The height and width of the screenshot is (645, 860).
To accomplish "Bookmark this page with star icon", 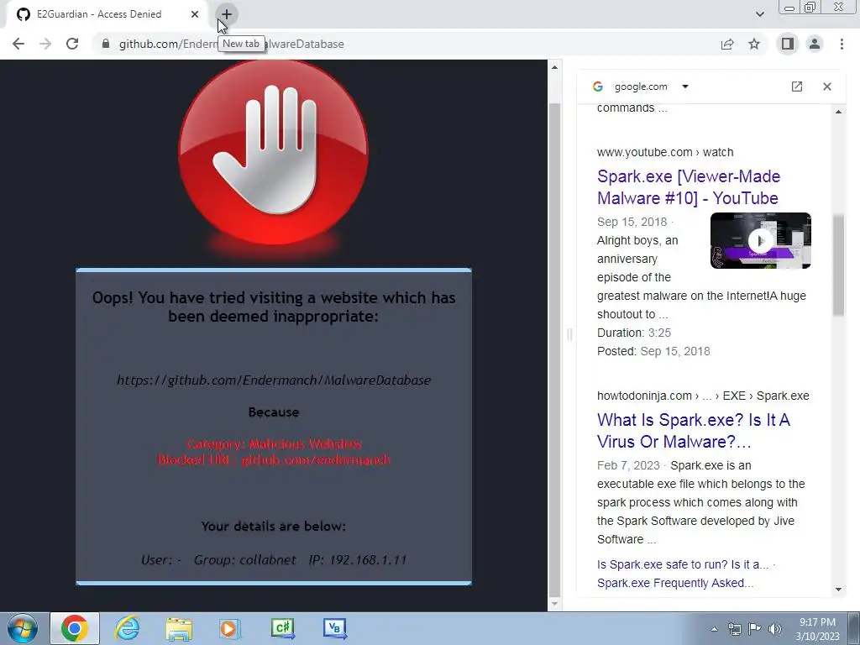I will (x=754, y=44).
